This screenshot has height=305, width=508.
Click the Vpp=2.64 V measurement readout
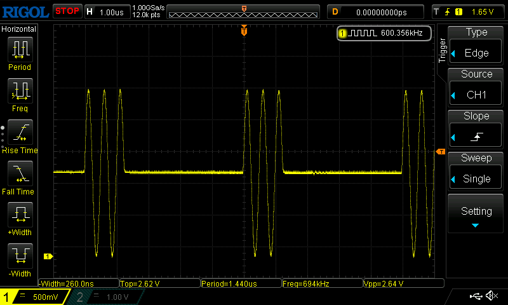(x=404, y=283)
